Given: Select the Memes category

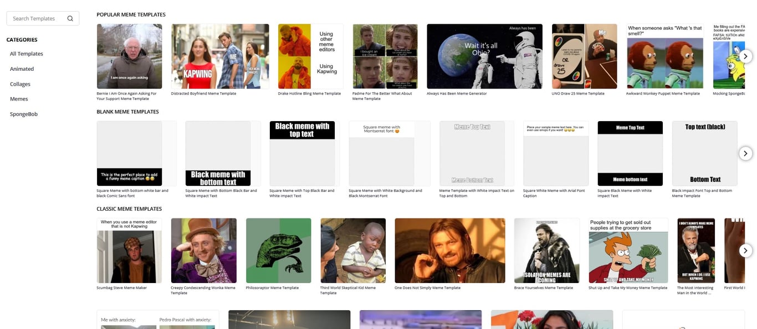Looking at the screenshot, I should (19, 99).
